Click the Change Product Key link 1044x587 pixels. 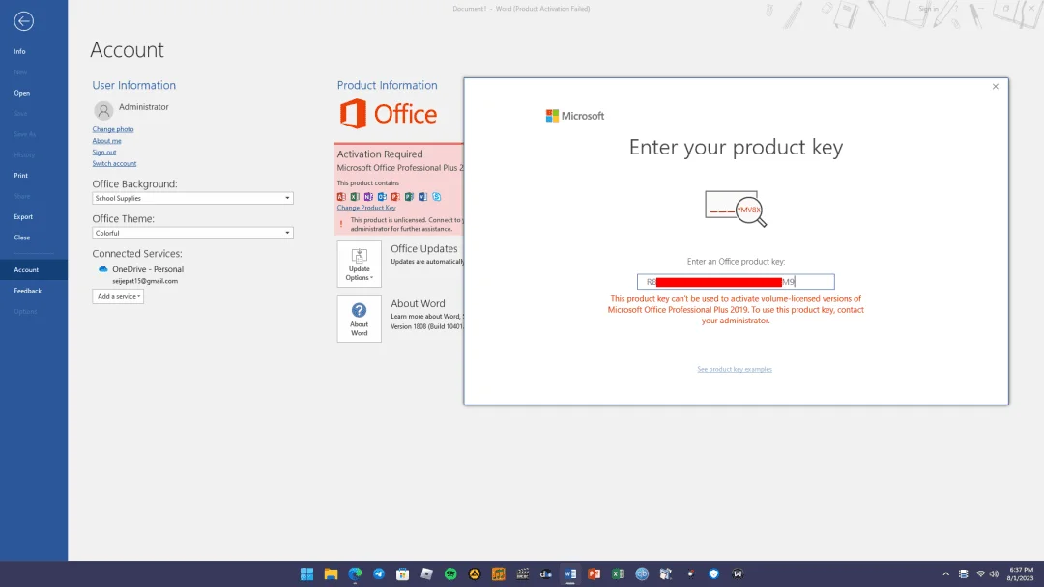click(x=366, y=209)
